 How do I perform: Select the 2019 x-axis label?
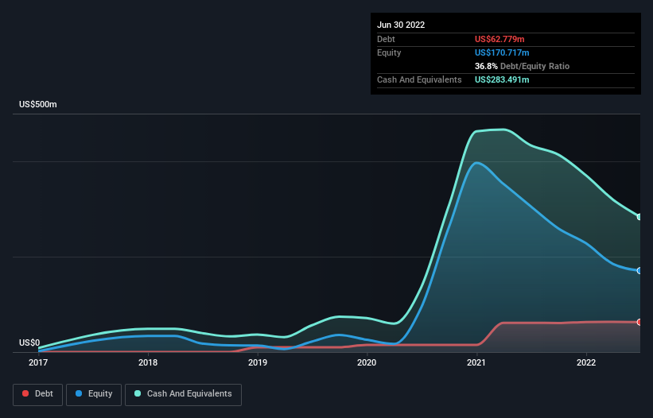point(258,362)
